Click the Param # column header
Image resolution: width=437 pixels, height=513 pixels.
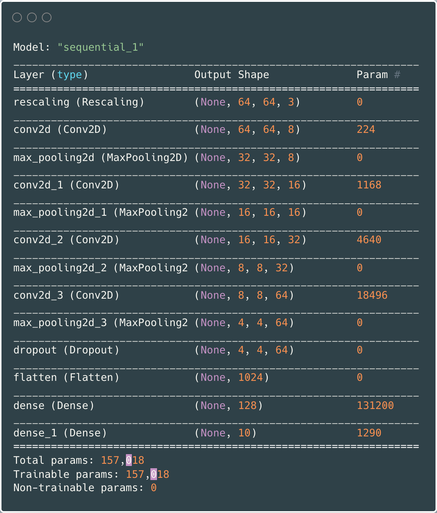coord(378,75)
